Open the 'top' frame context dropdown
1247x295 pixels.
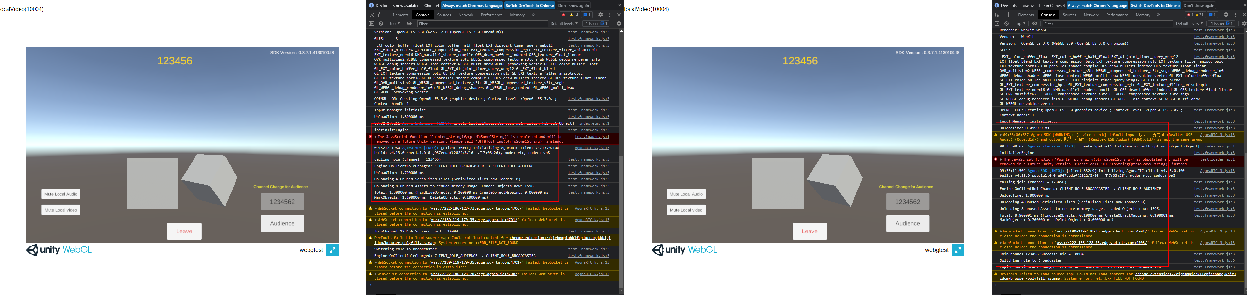[x=394, y=24]
